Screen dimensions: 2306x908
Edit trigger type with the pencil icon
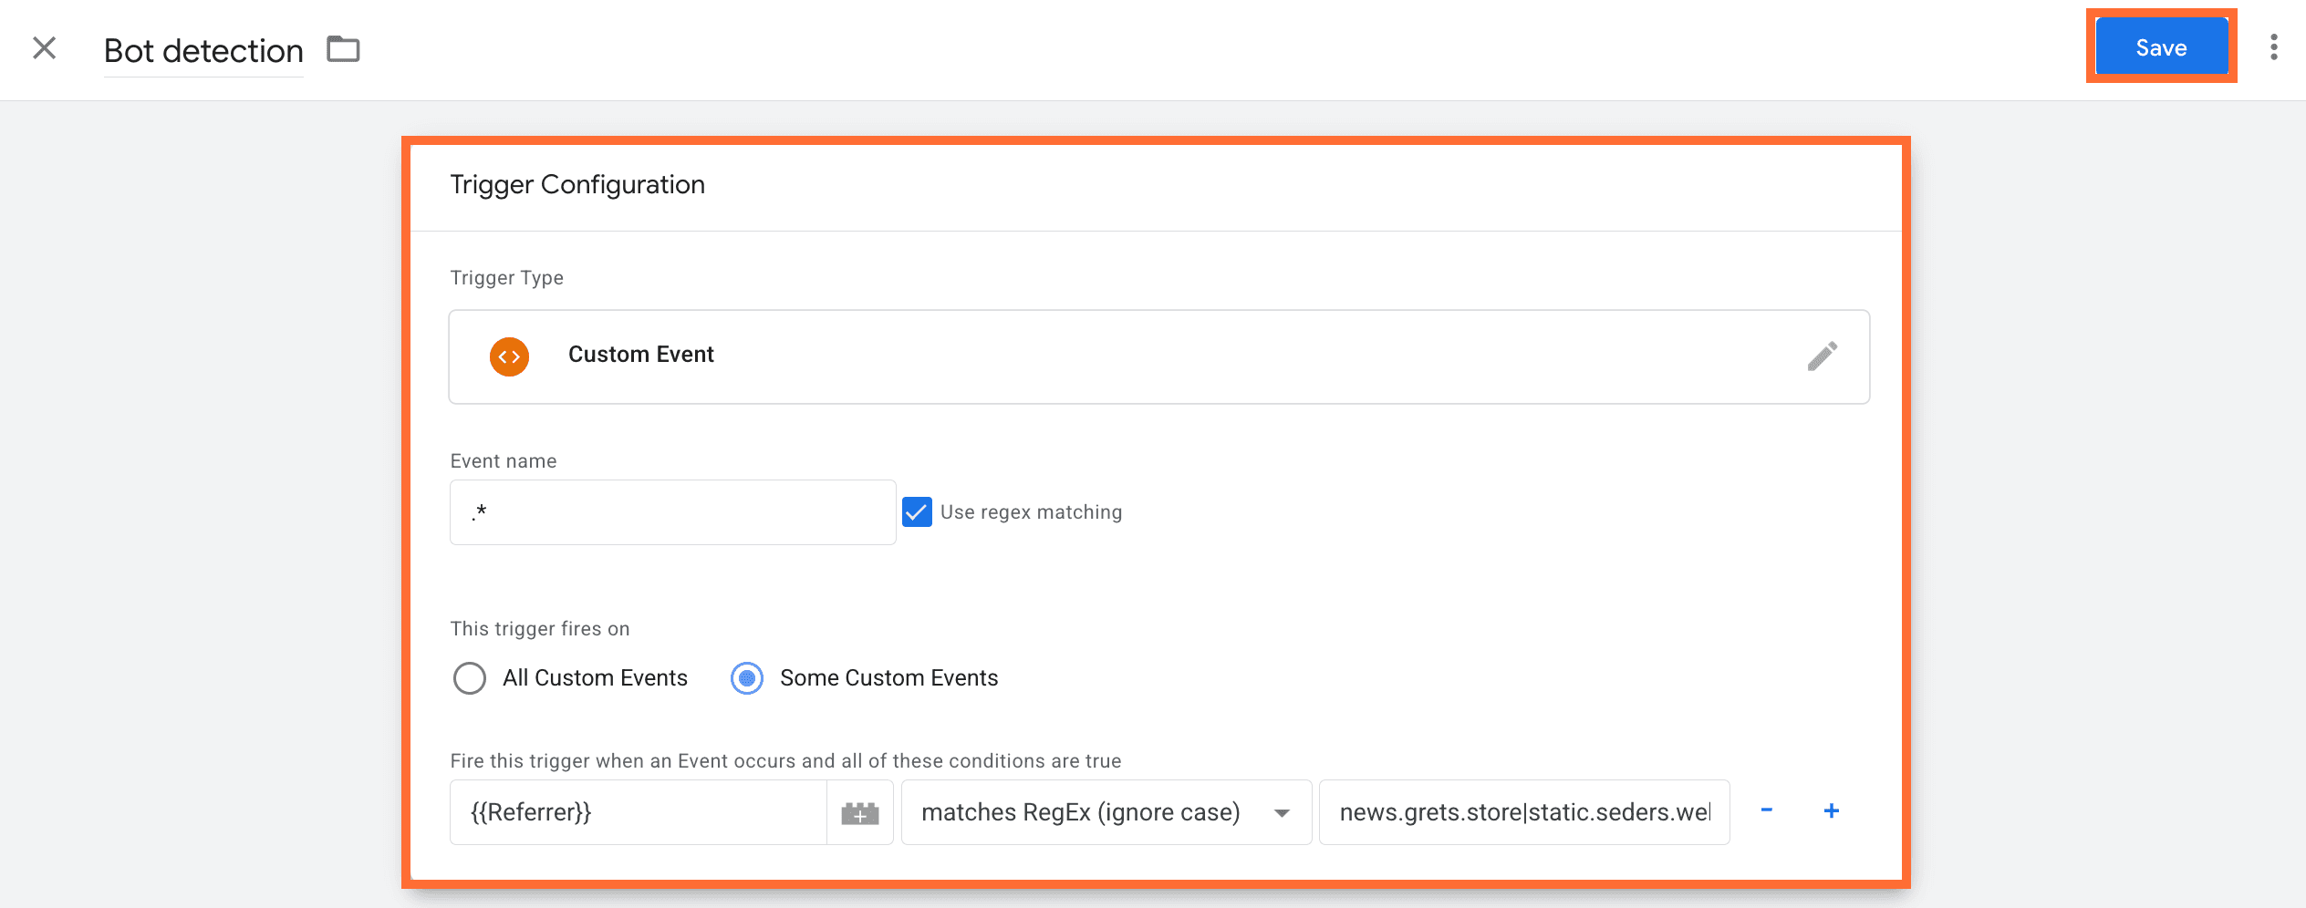tap(1822, 356)
